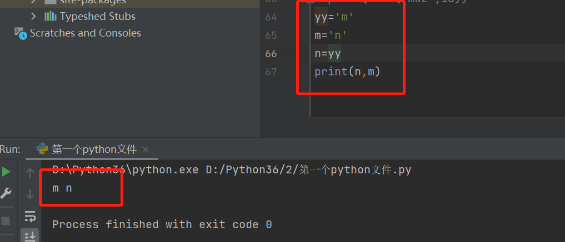
Task: Click the gutter at line number 66
Action: coord(271,54)
